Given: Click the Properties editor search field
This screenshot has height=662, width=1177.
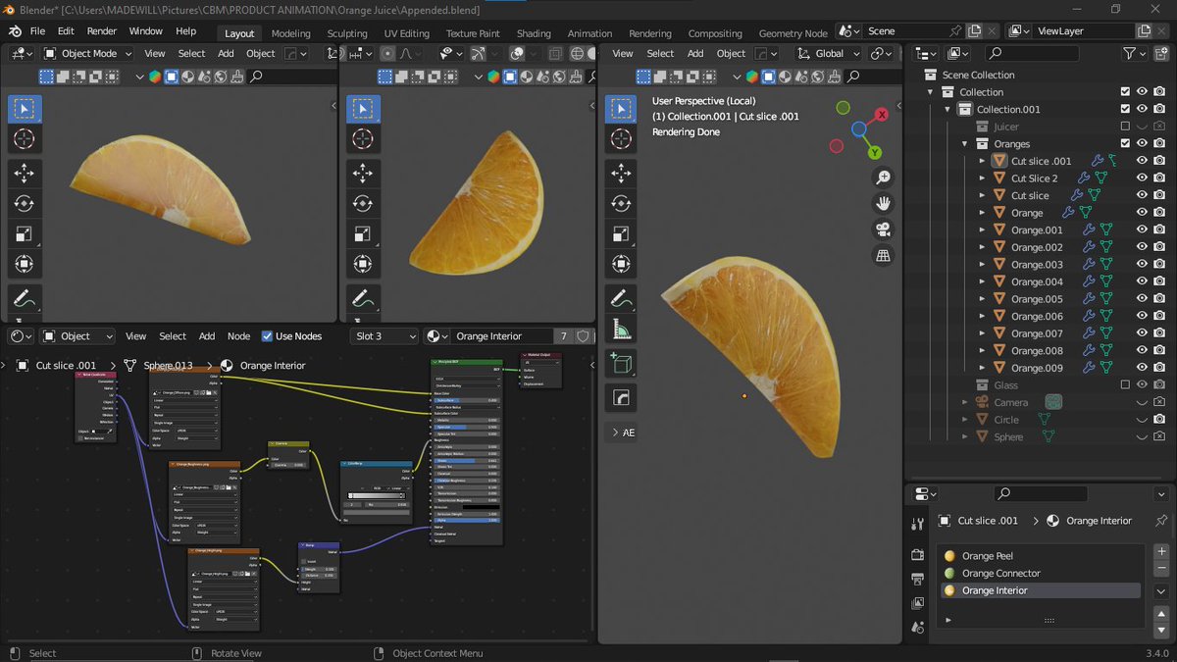Looking at the screenshot, I should 1040,493.
